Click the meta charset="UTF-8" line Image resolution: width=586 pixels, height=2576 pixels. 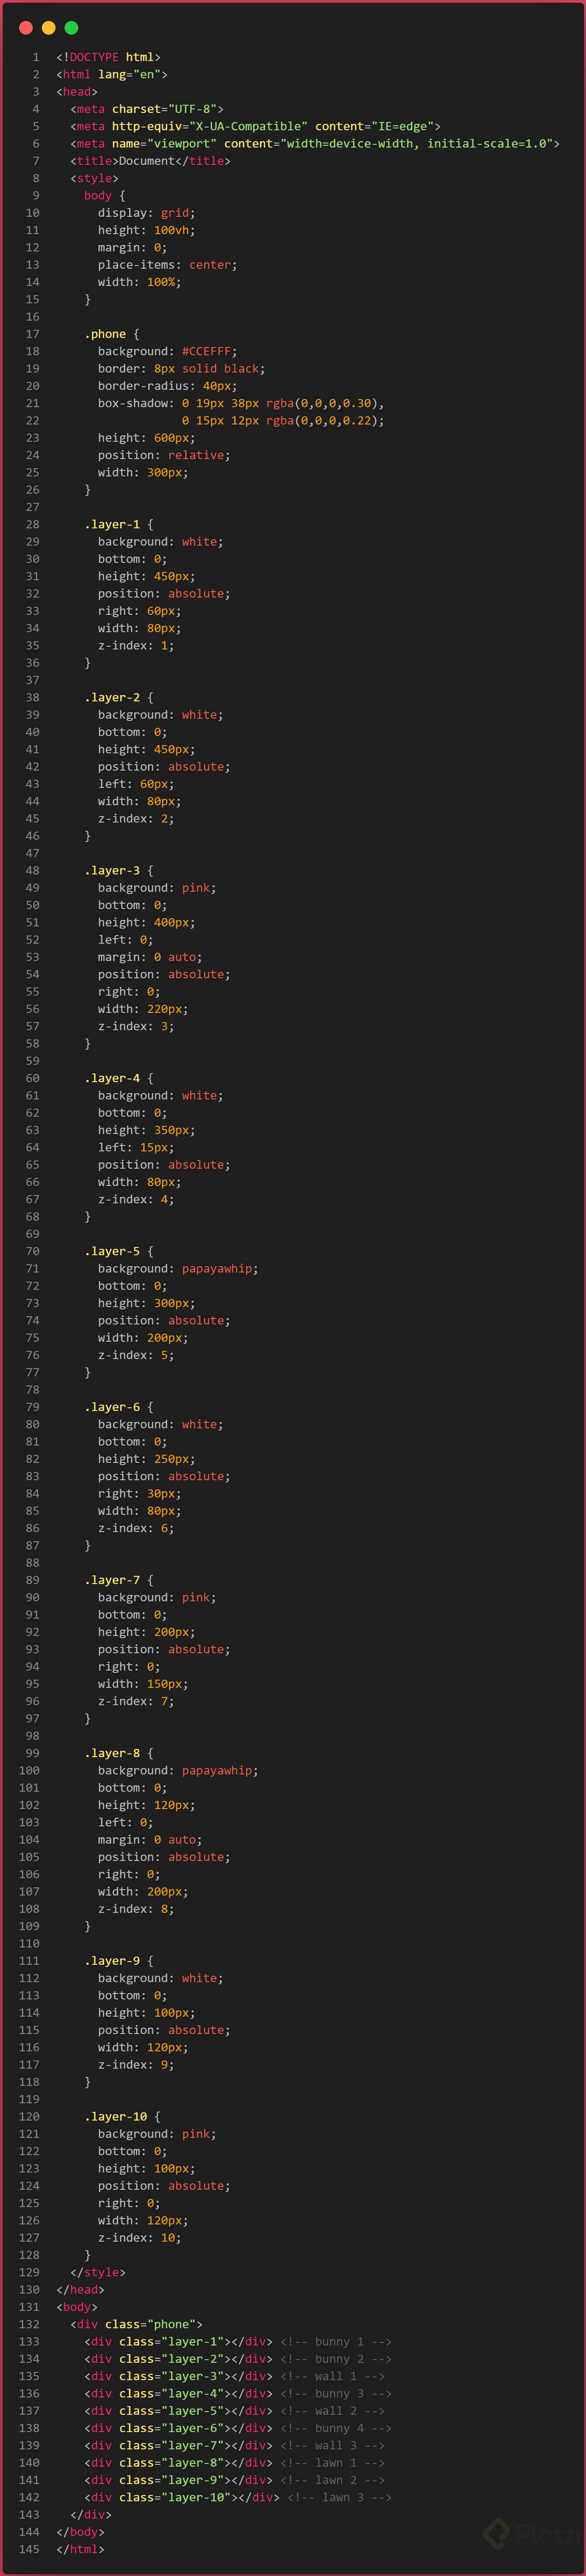[x=147, y=109]
